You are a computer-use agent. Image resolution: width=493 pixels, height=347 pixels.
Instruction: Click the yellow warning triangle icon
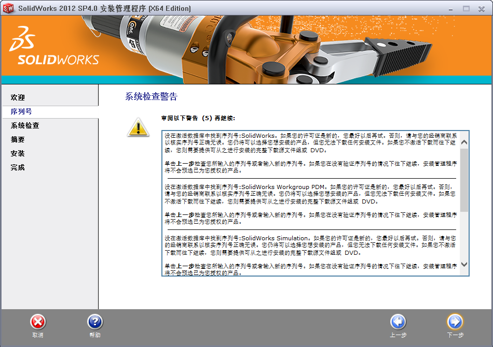(138, 127)
